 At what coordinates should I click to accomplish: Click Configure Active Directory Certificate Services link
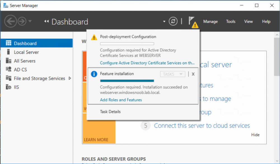(147, 63)
